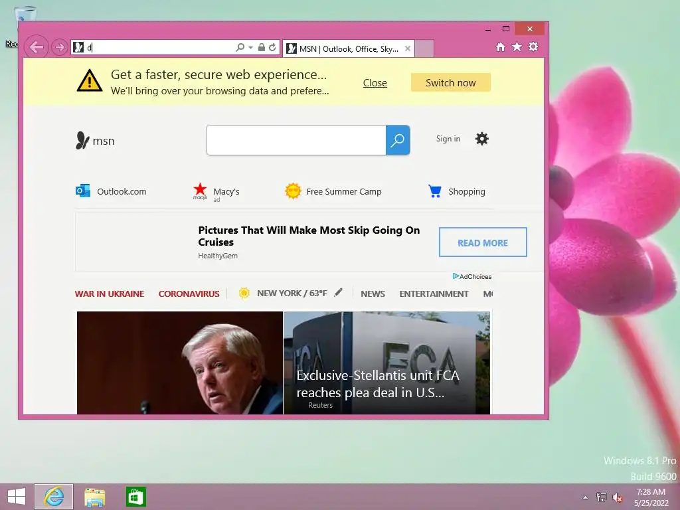Screen dimensions: 680x510
Task: Click the HealthyGem source label
Action: tap(218, 256)
